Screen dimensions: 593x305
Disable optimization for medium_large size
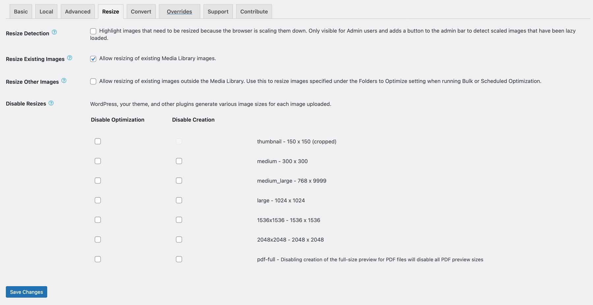[x=98, y=180]
